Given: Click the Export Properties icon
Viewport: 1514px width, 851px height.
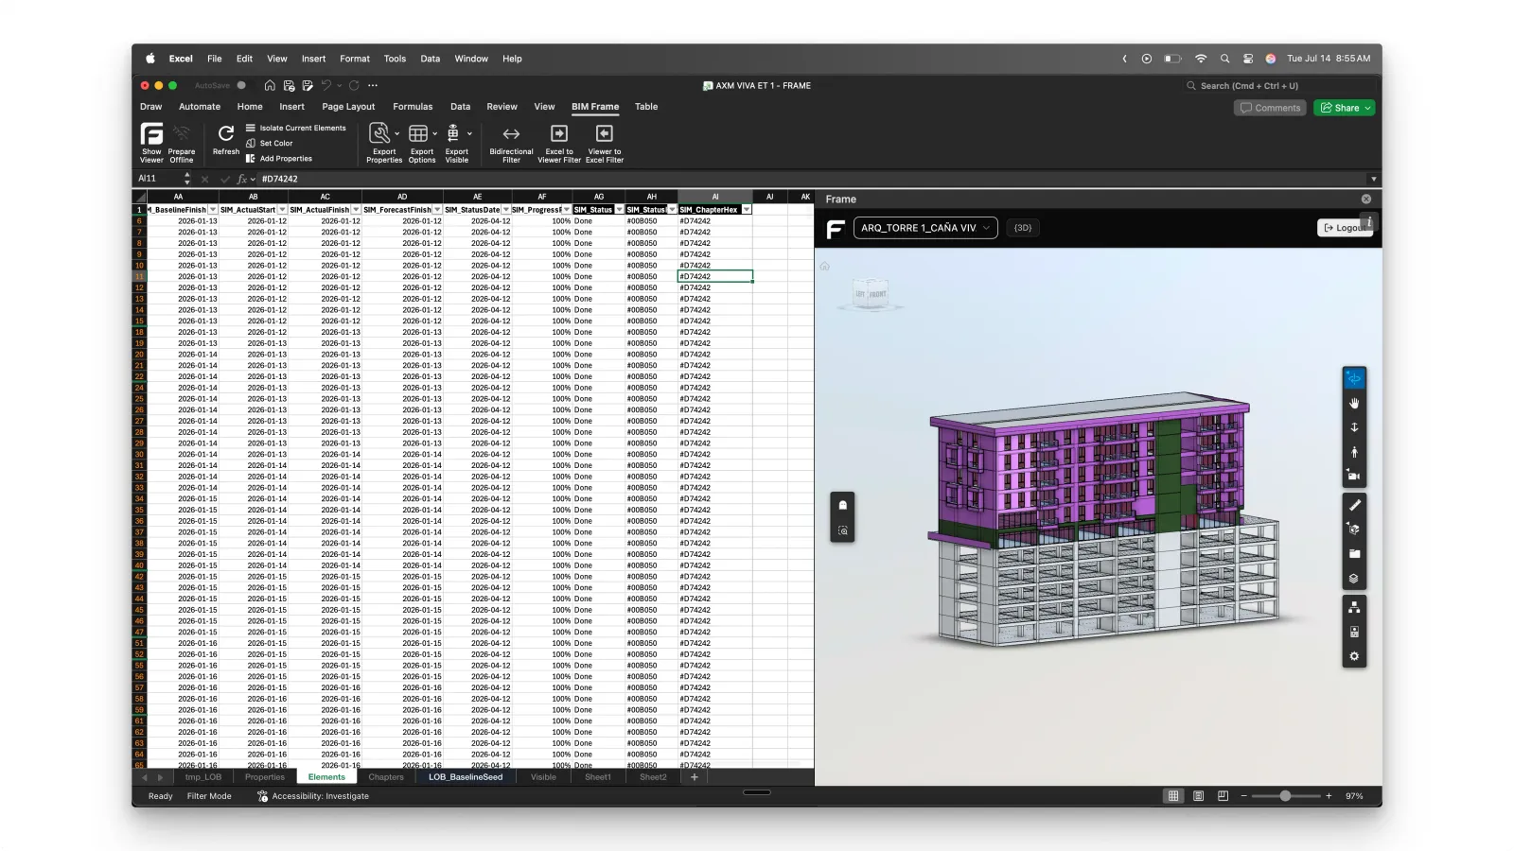Looking at the screenshot, I should tap(379, 133).
